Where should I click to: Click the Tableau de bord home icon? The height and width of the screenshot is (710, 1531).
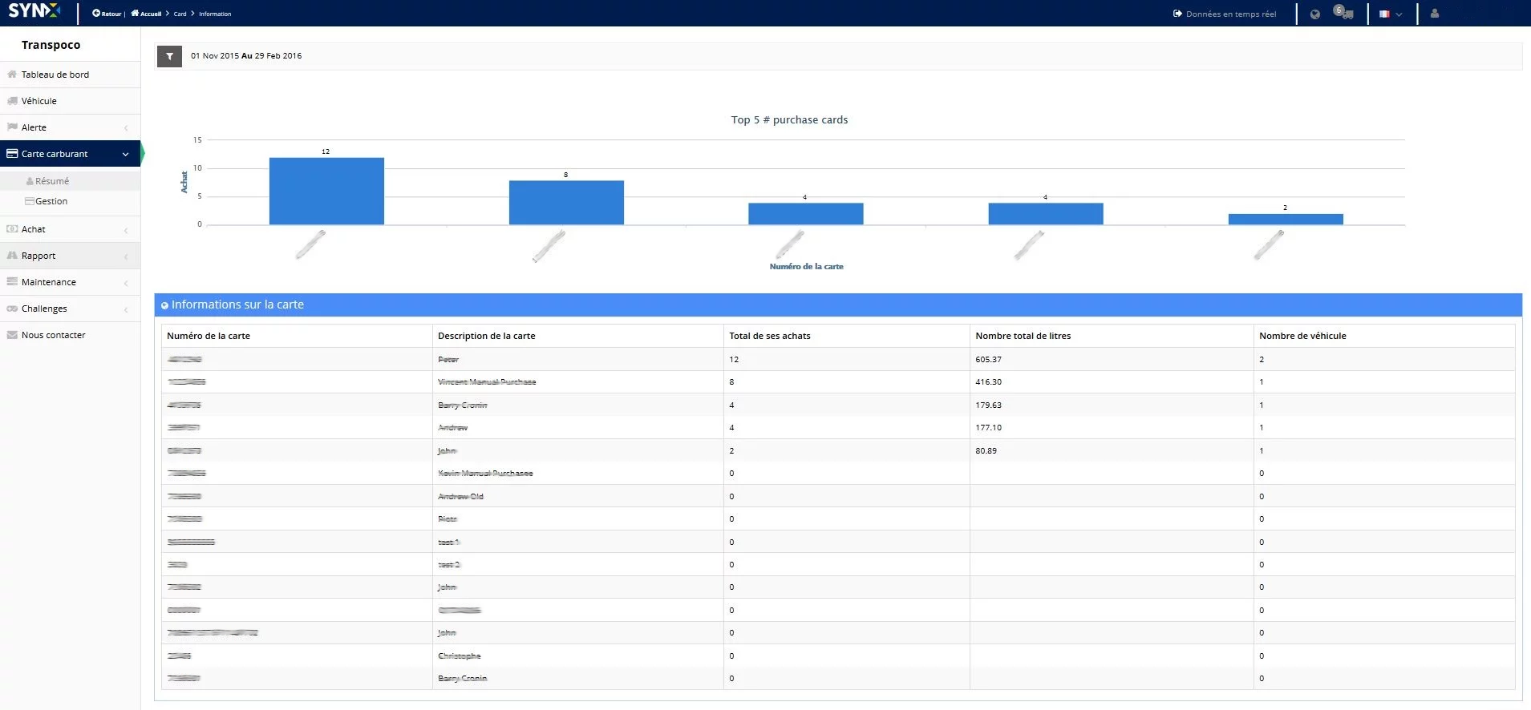(x=12, y=75)
